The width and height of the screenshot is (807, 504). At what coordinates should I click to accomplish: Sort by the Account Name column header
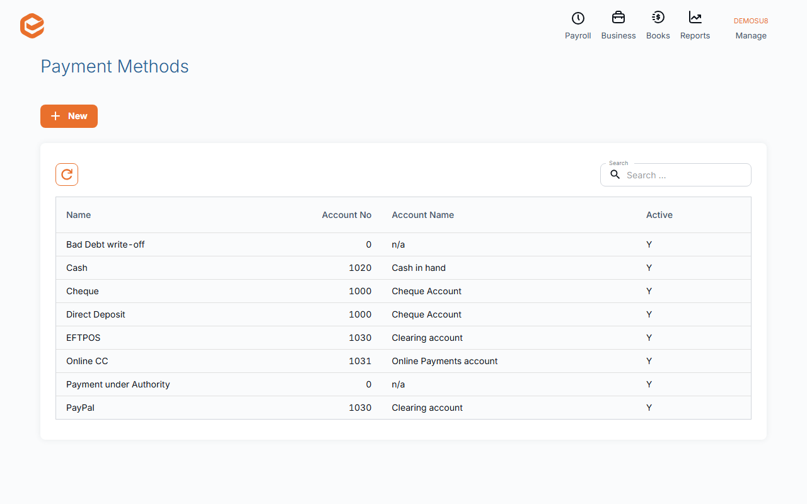coord(423,215)
